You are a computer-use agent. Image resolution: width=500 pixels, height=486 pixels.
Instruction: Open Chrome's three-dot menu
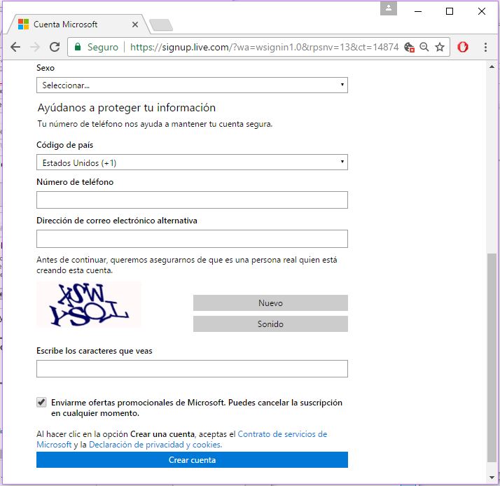coord(485,47)
